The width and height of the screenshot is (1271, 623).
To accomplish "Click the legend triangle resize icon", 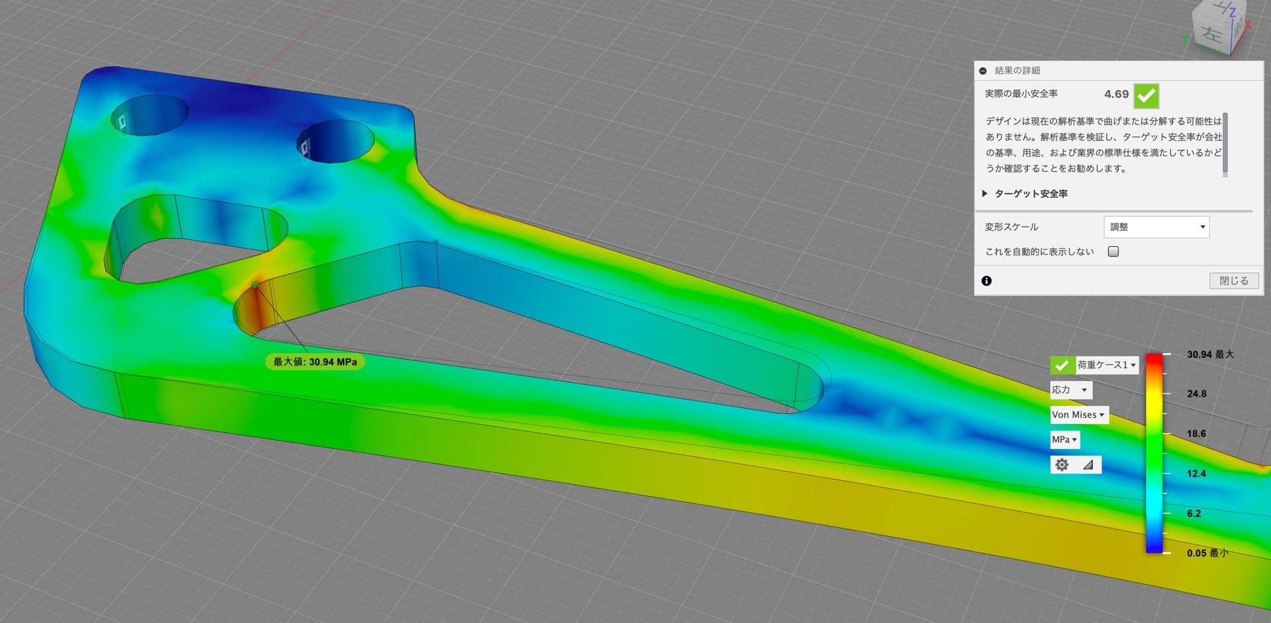I will 1088,465.
